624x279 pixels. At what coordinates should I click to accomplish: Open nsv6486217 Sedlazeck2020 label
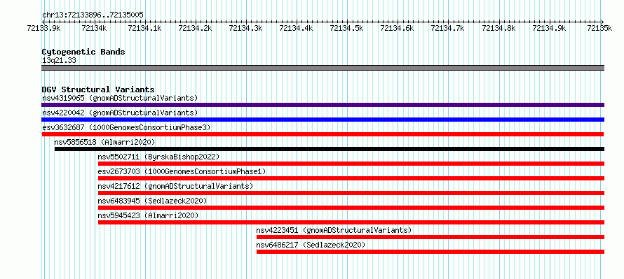tap(311, 245)
